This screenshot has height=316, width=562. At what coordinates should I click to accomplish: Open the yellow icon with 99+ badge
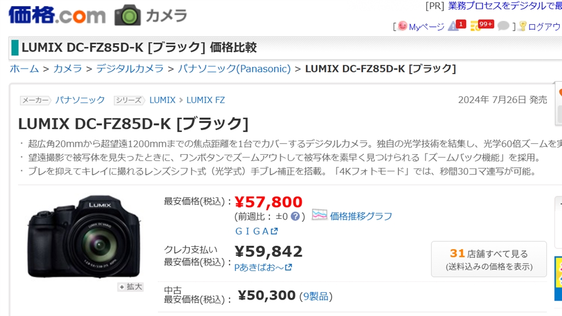476,26
